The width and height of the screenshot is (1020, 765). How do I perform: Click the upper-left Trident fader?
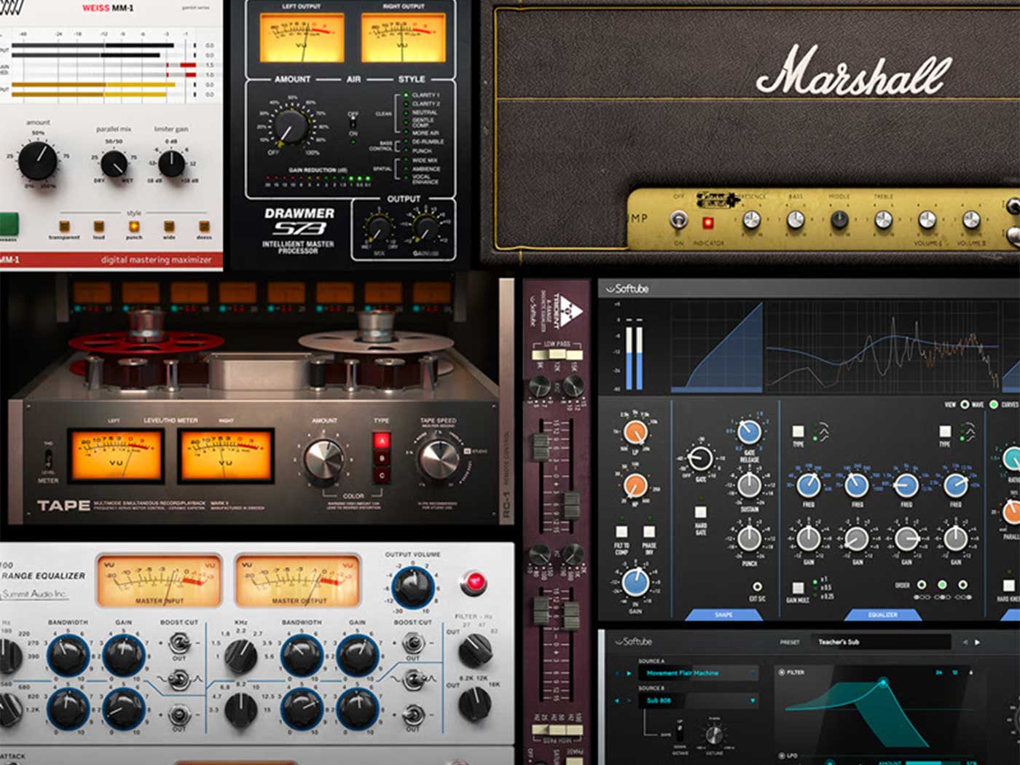pyautogui.click(x=540, y=447)
